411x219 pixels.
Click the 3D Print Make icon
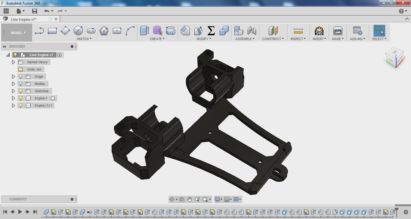pyautogui.click(x=338, y=30)
